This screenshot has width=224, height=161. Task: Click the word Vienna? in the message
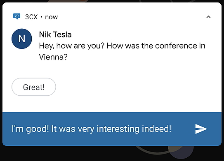[x=53, y=57]
